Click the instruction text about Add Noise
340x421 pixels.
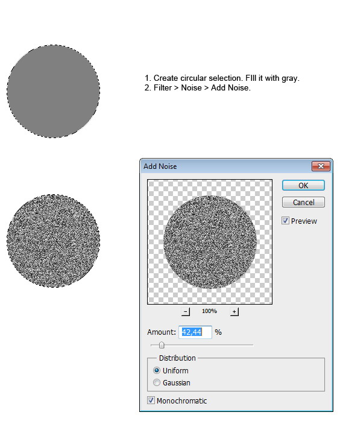198,88
